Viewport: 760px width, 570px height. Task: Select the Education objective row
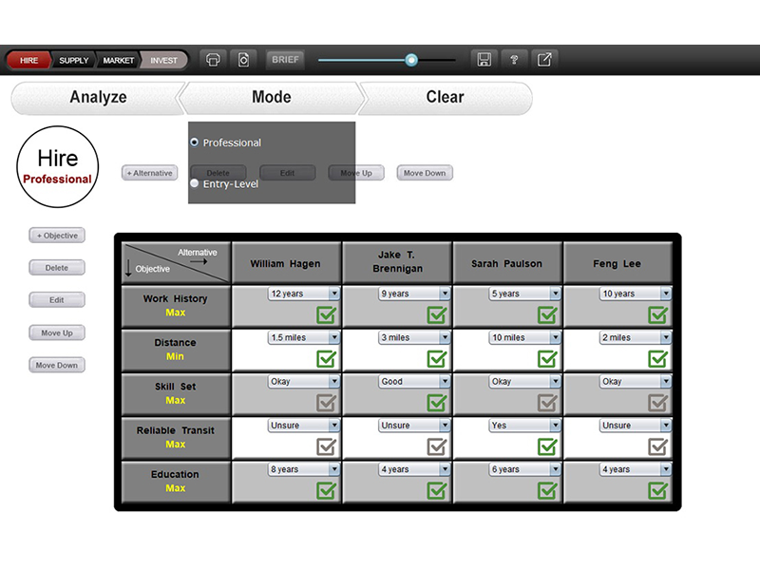(176, 482)
